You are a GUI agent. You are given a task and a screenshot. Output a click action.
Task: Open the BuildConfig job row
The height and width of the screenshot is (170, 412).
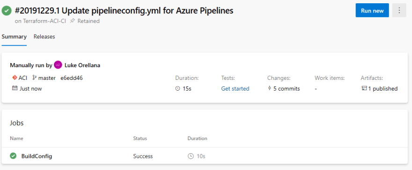pyautogui.click(x=205, y=156)
